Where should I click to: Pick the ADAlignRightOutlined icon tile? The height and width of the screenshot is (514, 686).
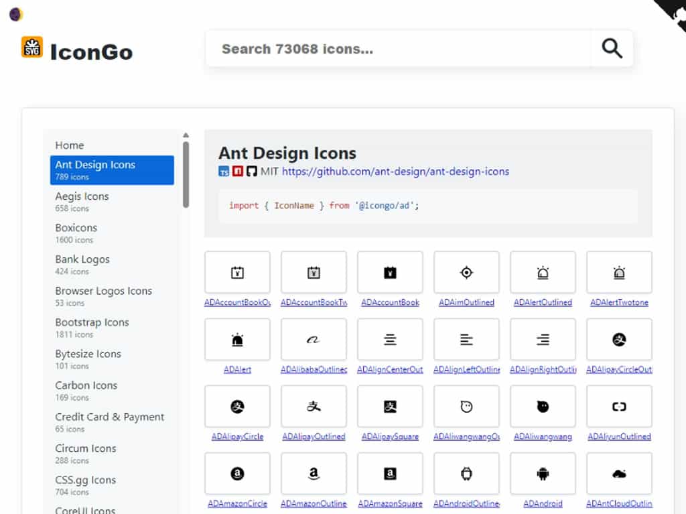[x=543, y=339]
